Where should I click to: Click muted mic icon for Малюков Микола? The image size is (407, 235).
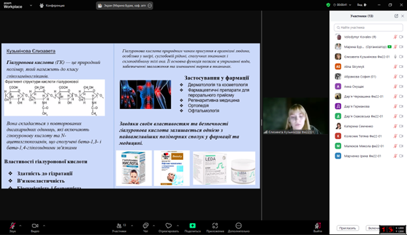click(x=395, y=146)
